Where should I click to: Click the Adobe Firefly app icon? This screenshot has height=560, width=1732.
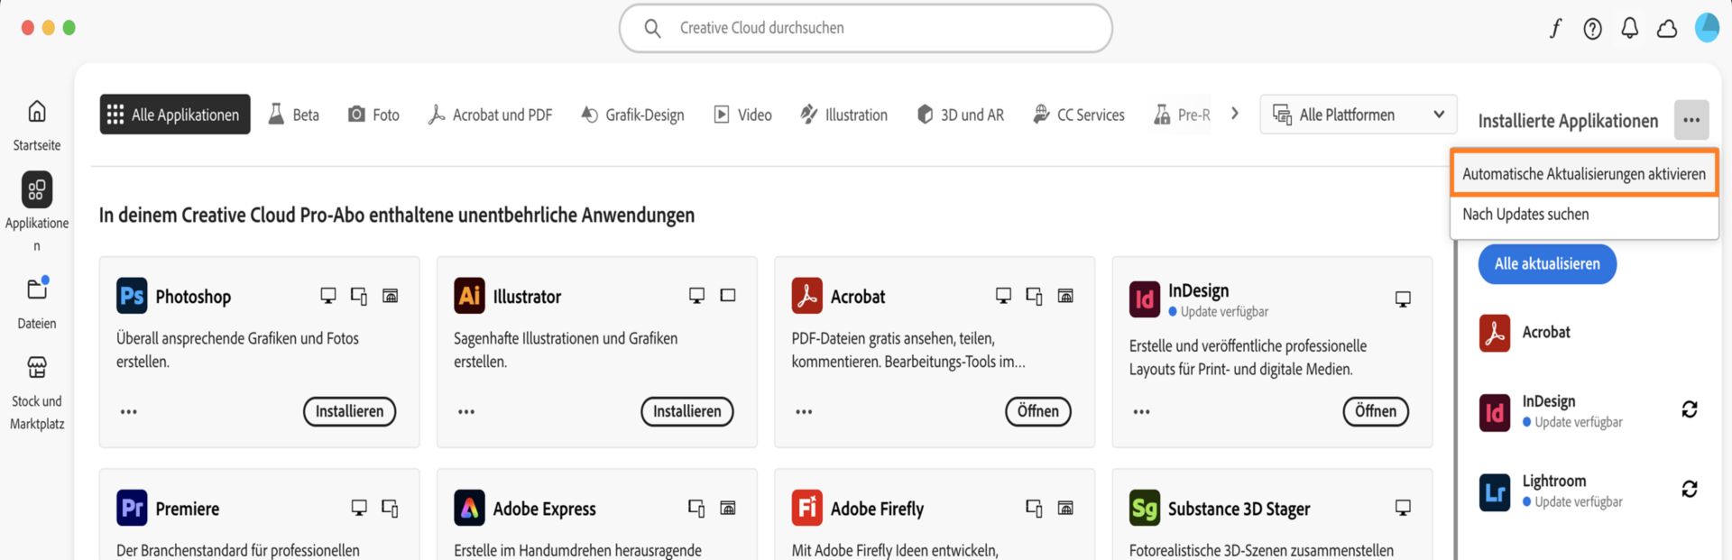tap(806, 508)
